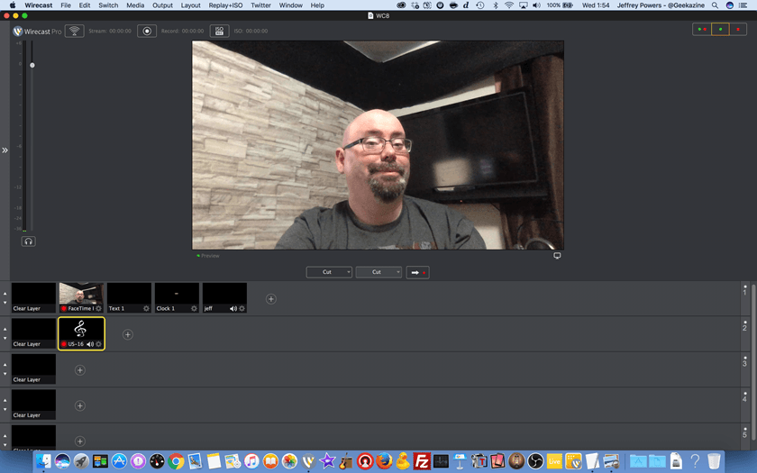This screenshot has width=757, height=473.
Task: Add a new shot to layer 1
Action: tap(271, 299)
